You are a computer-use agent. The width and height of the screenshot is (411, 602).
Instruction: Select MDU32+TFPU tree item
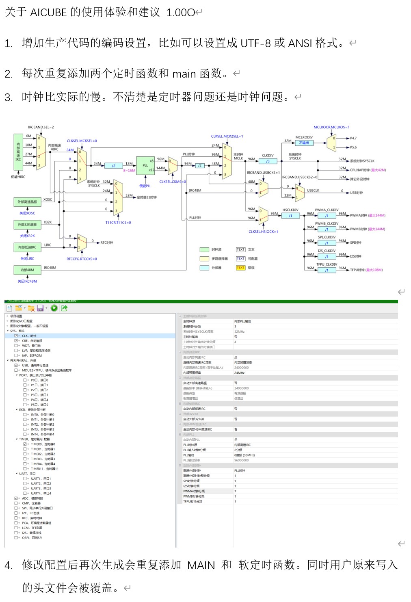(x=47, y=370)
